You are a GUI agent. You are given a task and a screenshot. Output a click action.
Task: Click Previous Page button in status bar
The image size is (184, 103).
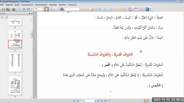(78, 101)
